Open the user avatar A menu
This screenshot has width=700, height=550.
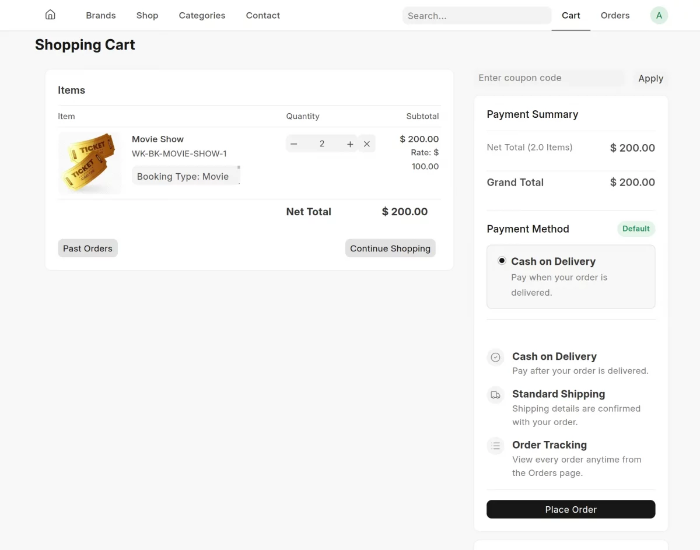659,15
